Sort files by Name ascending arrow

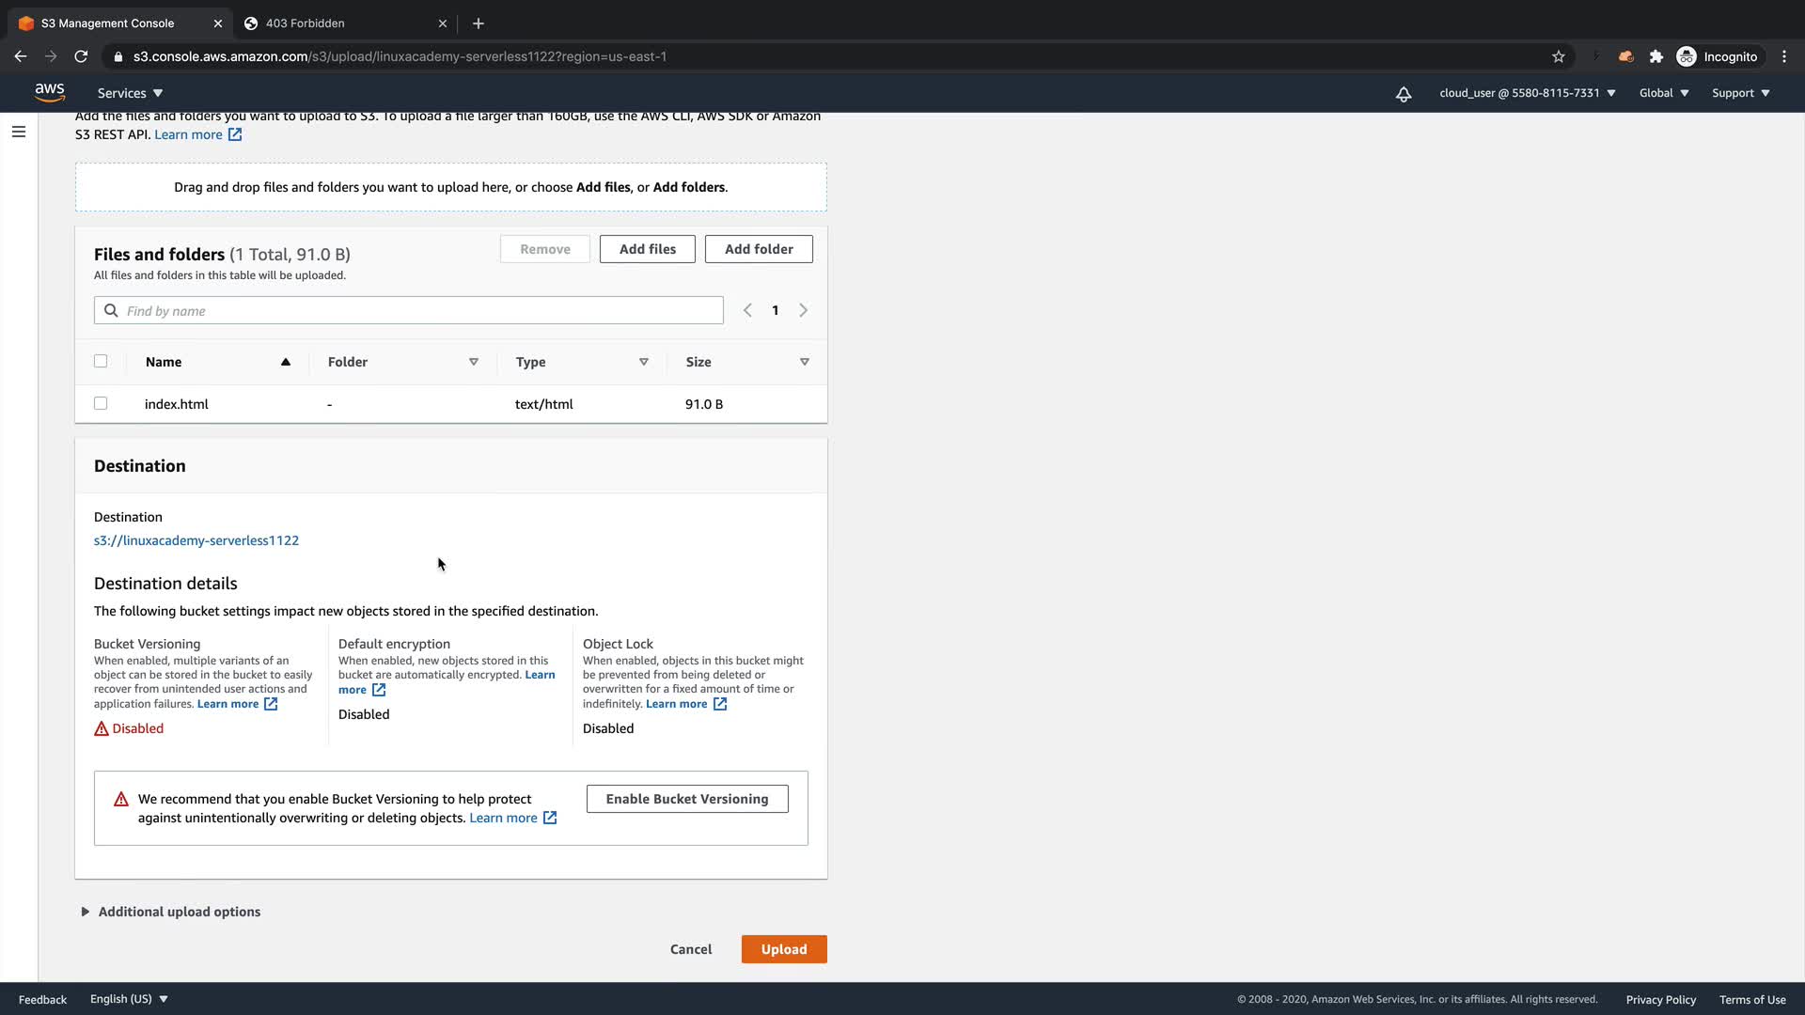(285, 362)
